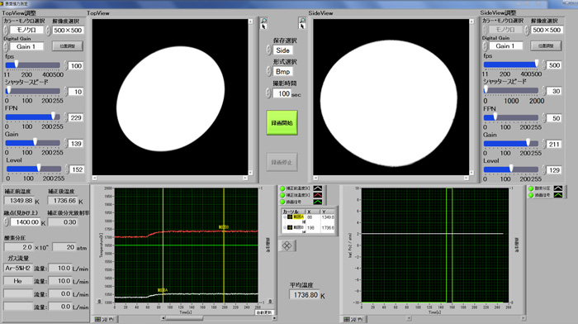Toggle the green LED for 録画信号 oxygen plot

point(531,195)
